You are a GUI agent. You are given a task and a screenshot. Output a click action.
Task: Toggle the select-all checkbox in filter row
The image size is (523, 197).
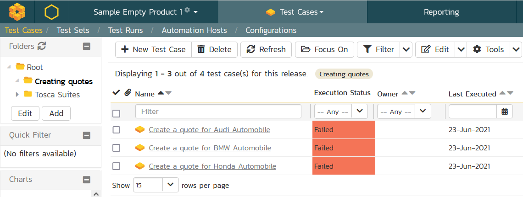[x=117, y=113]
